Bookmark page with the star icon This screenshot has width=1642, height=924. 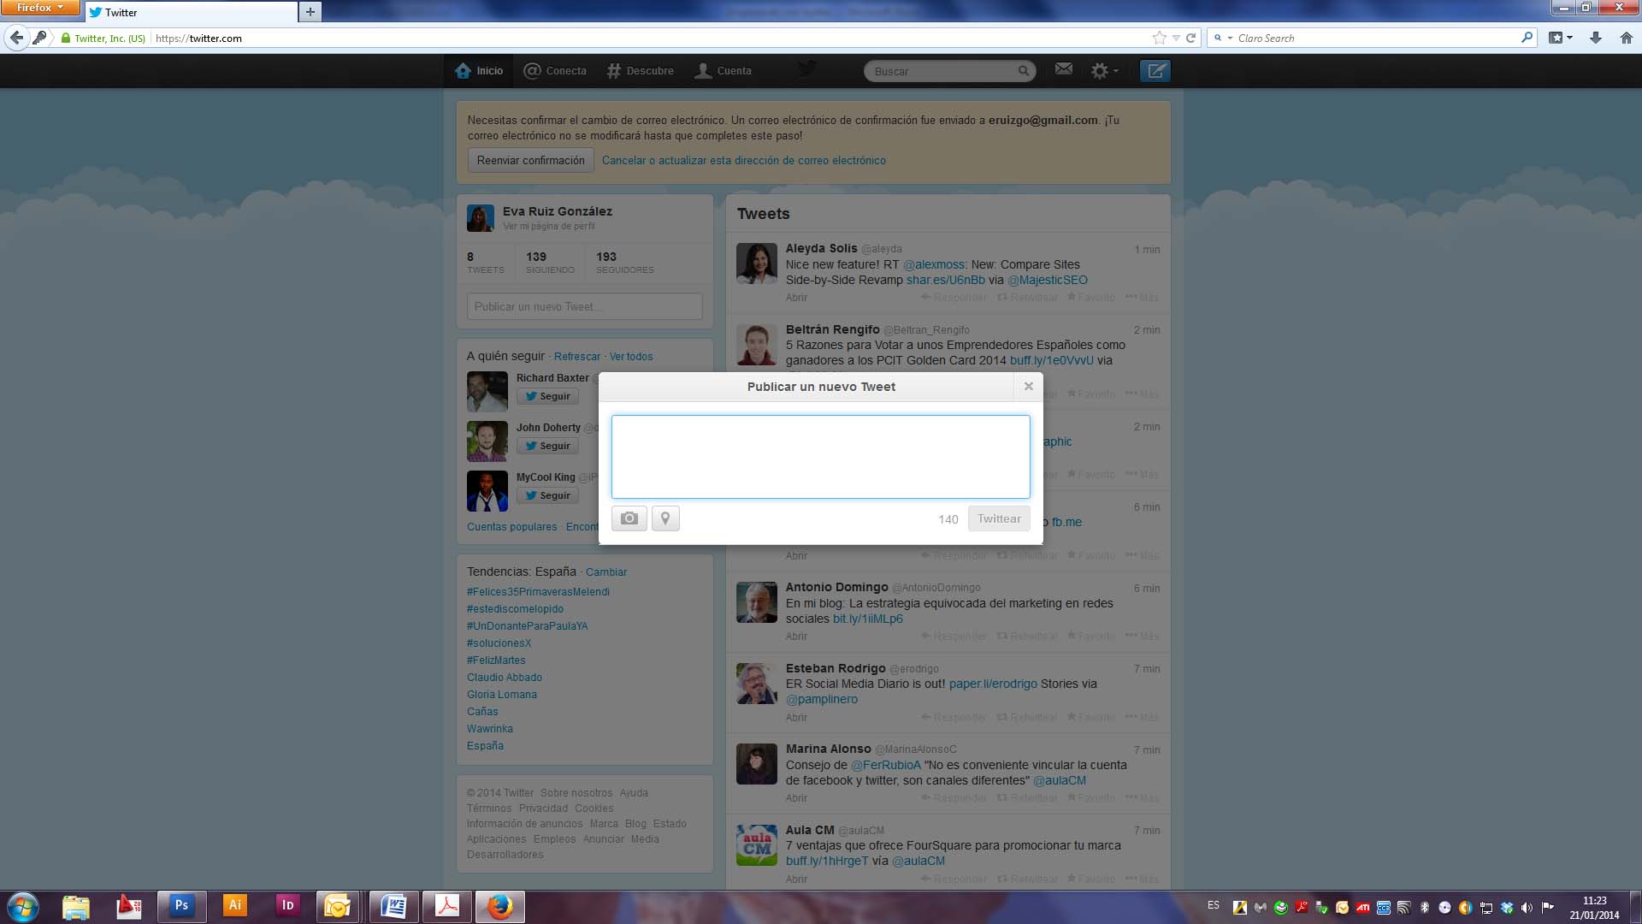(x=1159, y=38)
